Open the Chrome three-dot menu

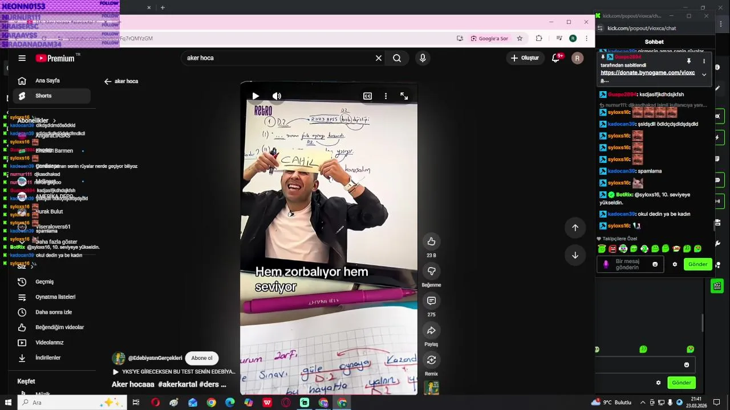click(586, 39)
